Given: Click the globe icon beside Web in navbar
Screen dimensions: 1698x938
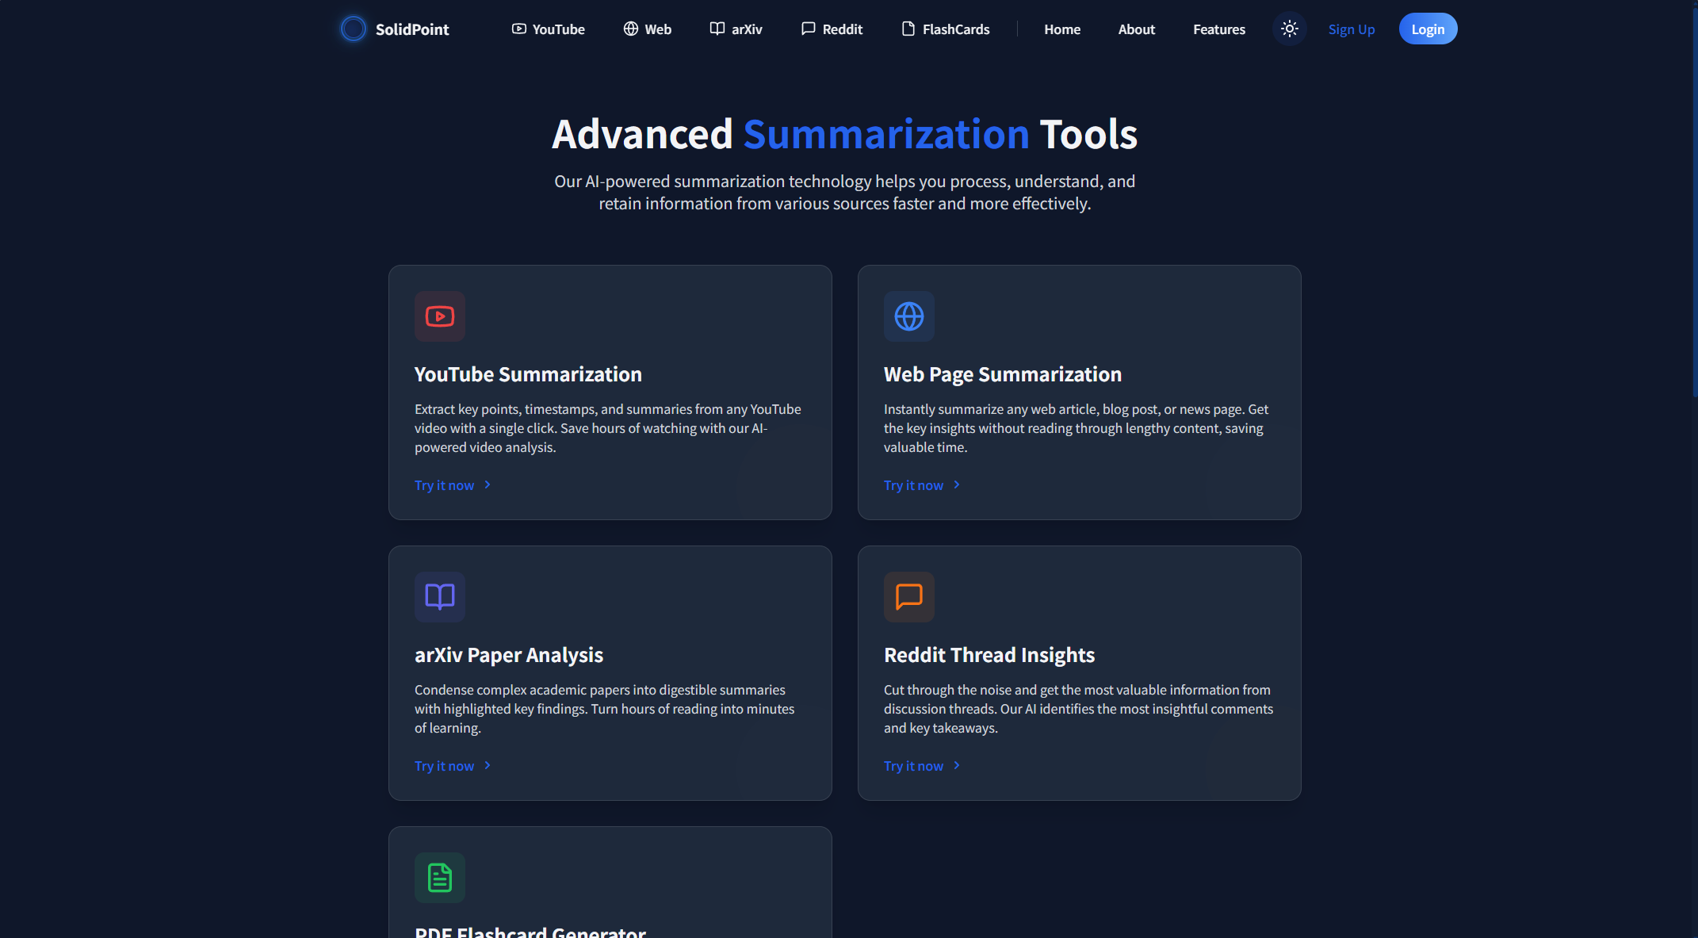Looking at the screenshot, I should click(631, 29).
